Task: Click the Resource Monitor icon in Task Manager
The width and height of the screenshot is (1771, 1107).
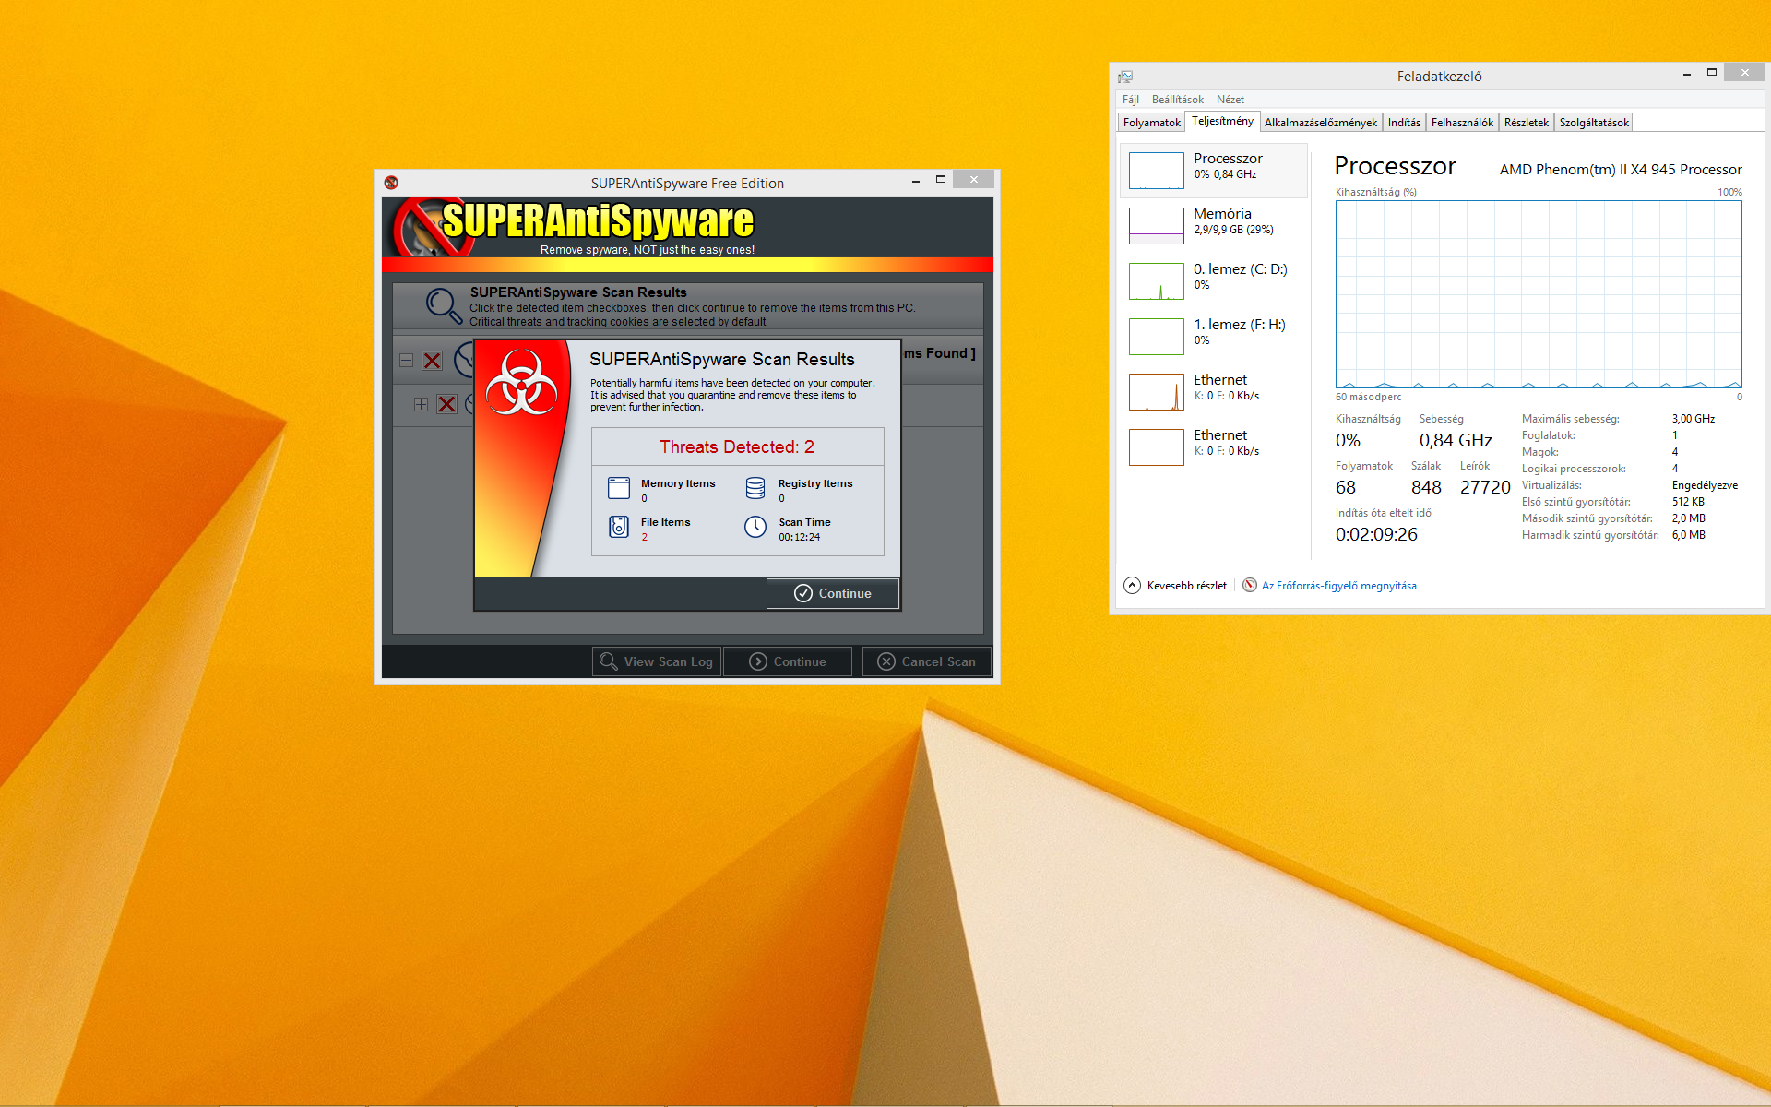Action: click(1250, 586)
